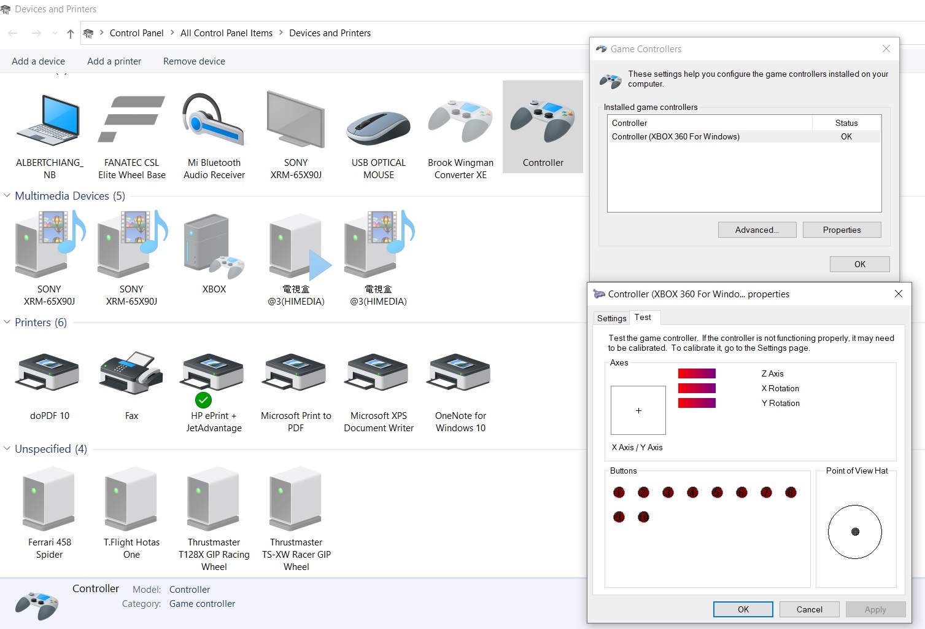Select the Ferrari 458 Spider device
This screenshot has height=629, width=925.
[49, 513]
